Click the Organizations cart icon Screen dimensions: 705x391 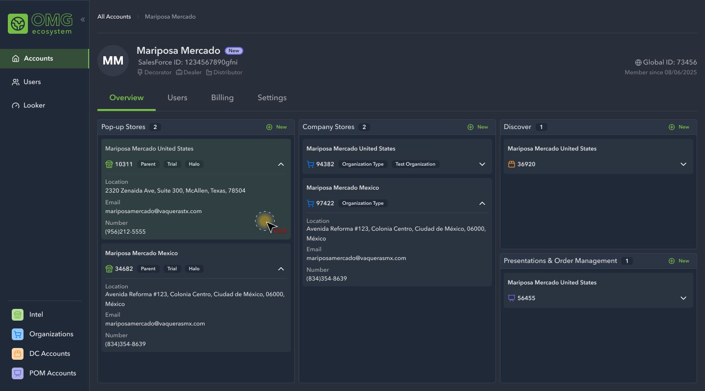tap(18, 334)
